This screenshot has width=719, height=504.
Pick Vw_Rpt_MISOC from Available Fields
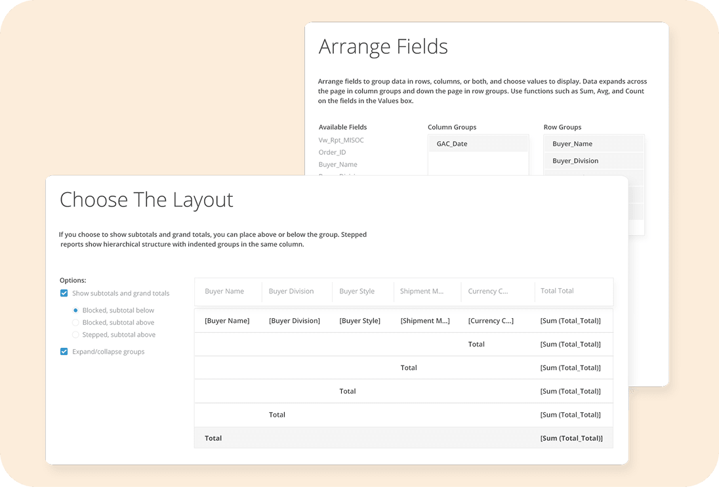coord(341,140)
